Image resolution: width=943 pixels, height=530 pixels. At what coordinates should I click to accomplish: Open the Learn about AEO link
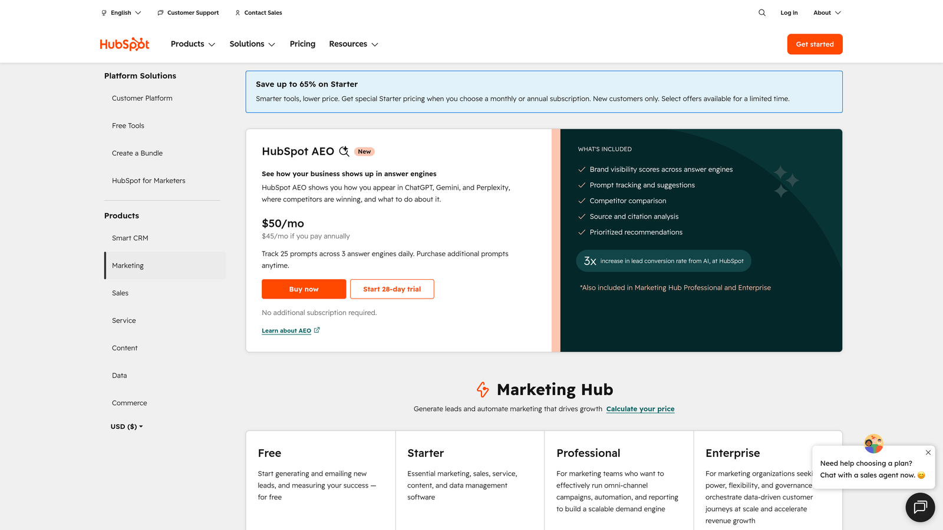(x=286, y=331)
